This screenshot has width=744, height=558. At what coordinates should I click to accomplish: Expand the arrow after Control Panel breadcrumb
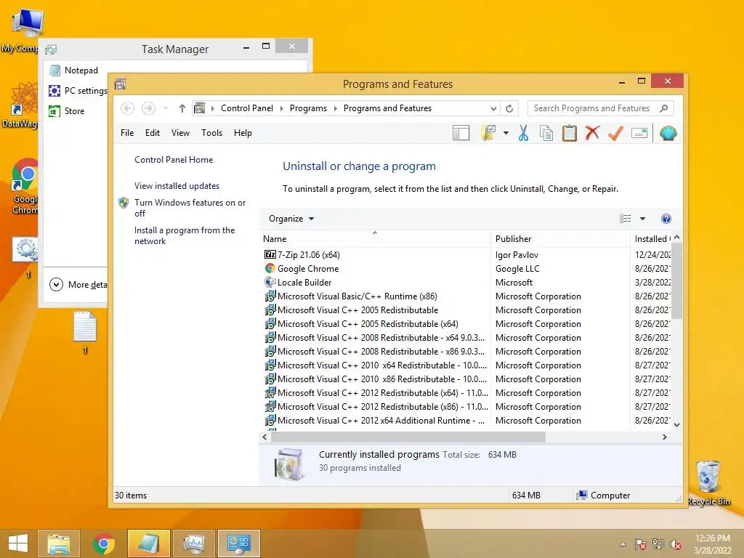[281, 109]
